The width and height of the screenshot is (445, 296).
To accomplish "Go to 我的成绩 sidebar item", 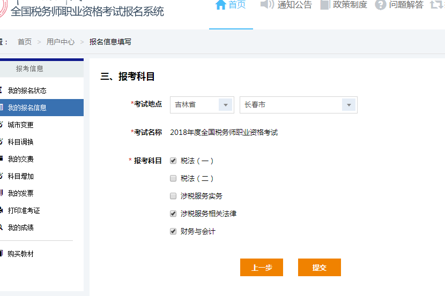I will click(20, 227).
